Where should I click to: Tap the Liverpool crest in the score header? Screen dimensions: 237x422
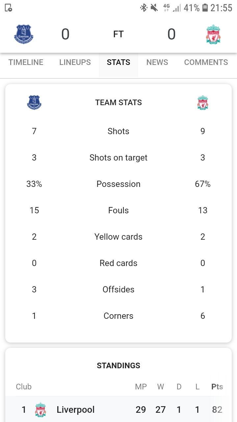click(213, 34)
